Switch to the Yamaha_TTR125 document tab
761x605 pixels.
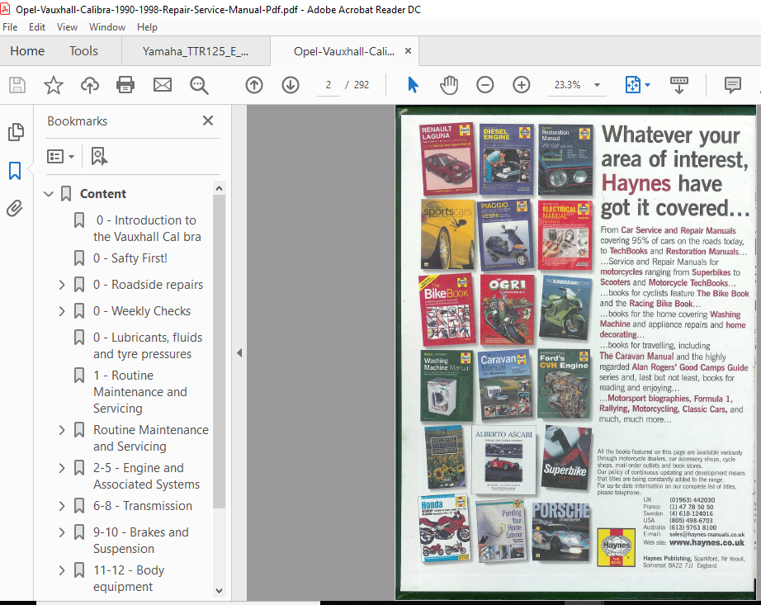coord(196,51)
